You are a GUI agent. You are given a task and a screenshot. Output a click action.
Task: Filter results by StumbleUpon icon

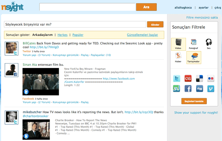pos(177,89)
